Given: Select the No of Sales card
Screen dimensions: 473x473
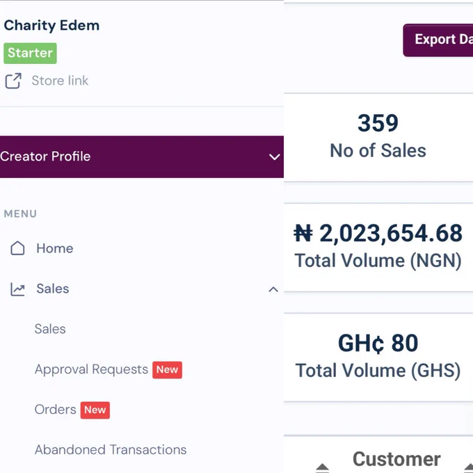Looking at the screenshot, I should point(378,137).
